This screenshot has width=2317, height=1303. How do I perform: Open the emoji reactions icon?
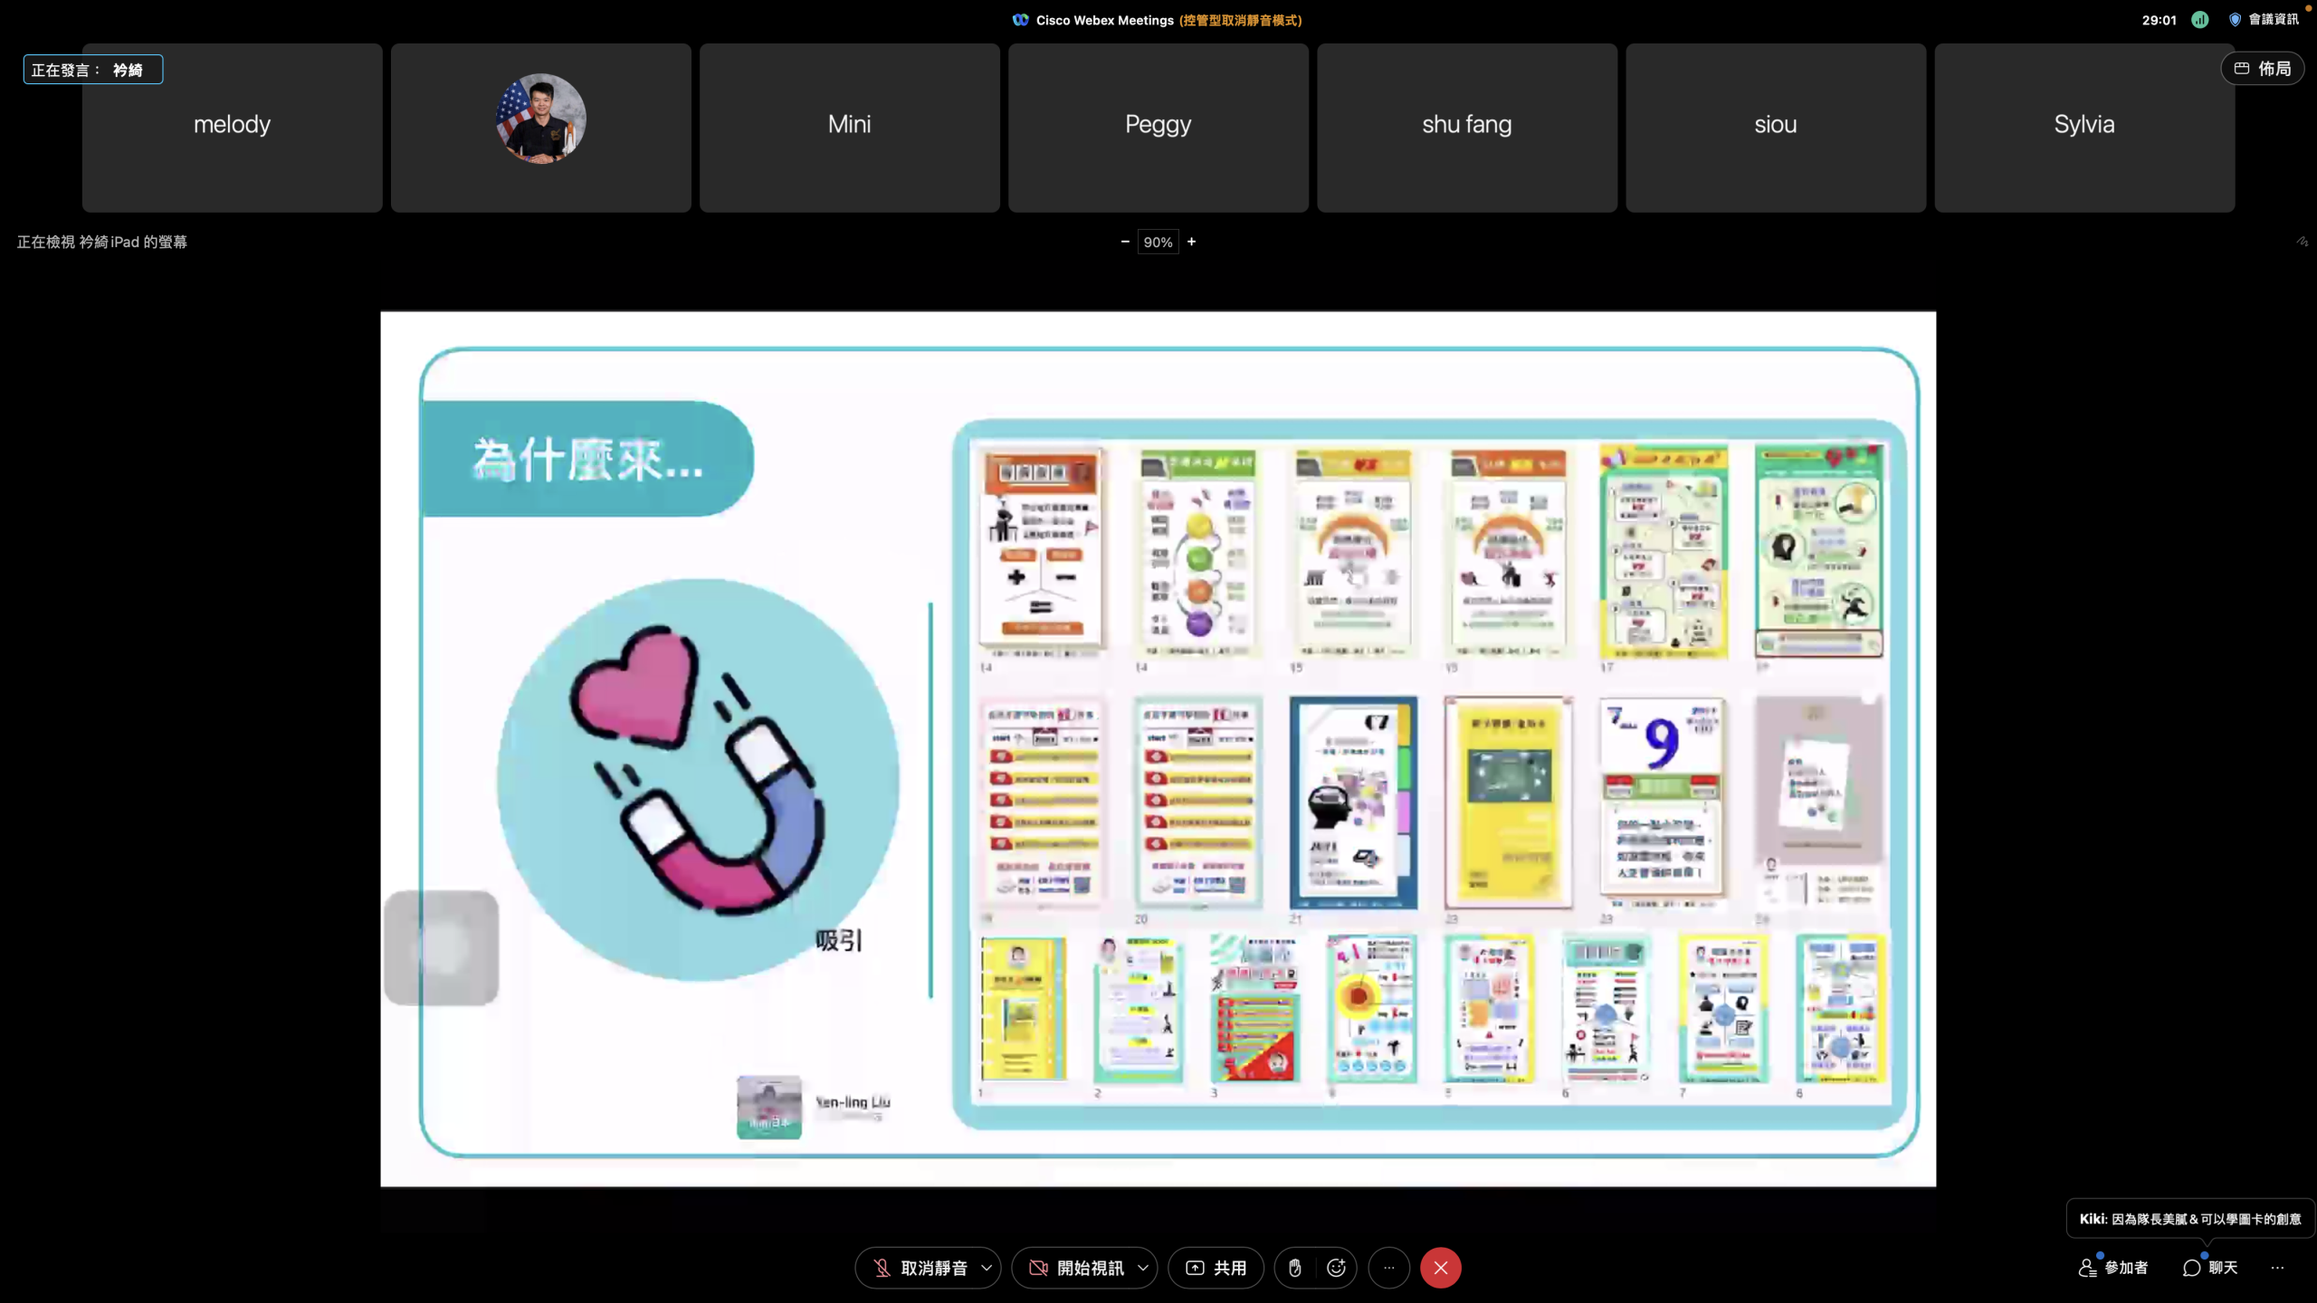pos(1336,1268)
